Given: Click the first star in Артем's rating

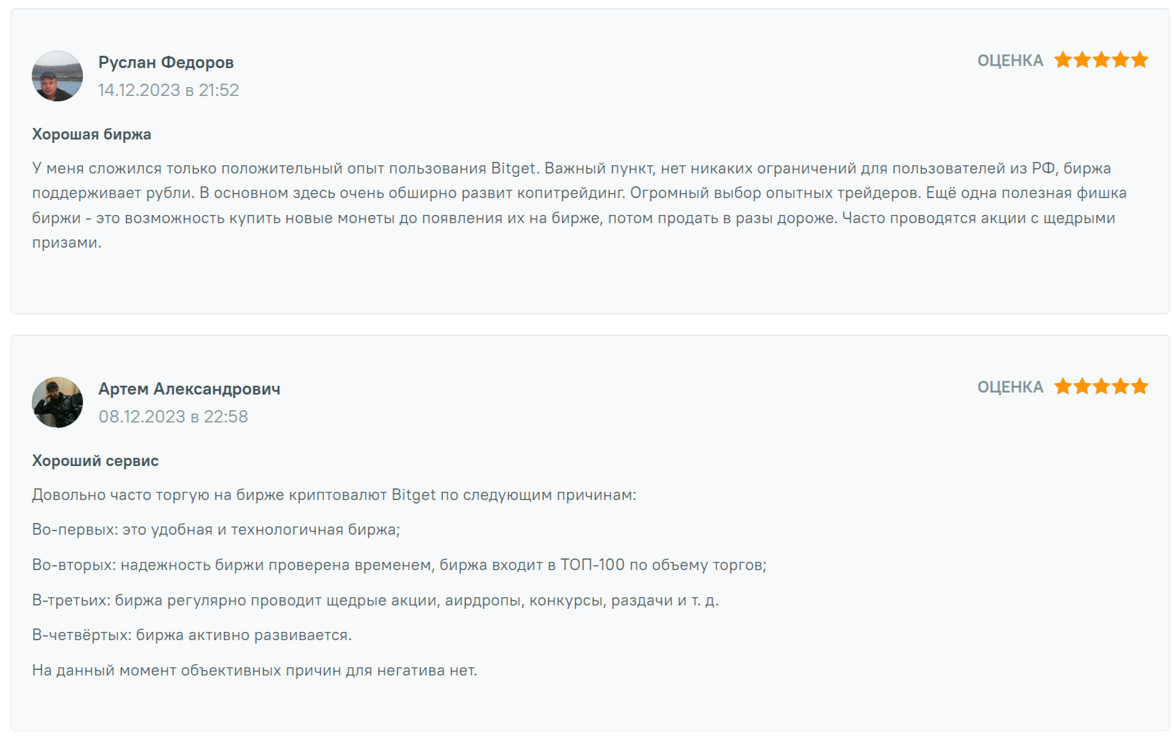Looking at the screenshot, I should coord(1063,387).
